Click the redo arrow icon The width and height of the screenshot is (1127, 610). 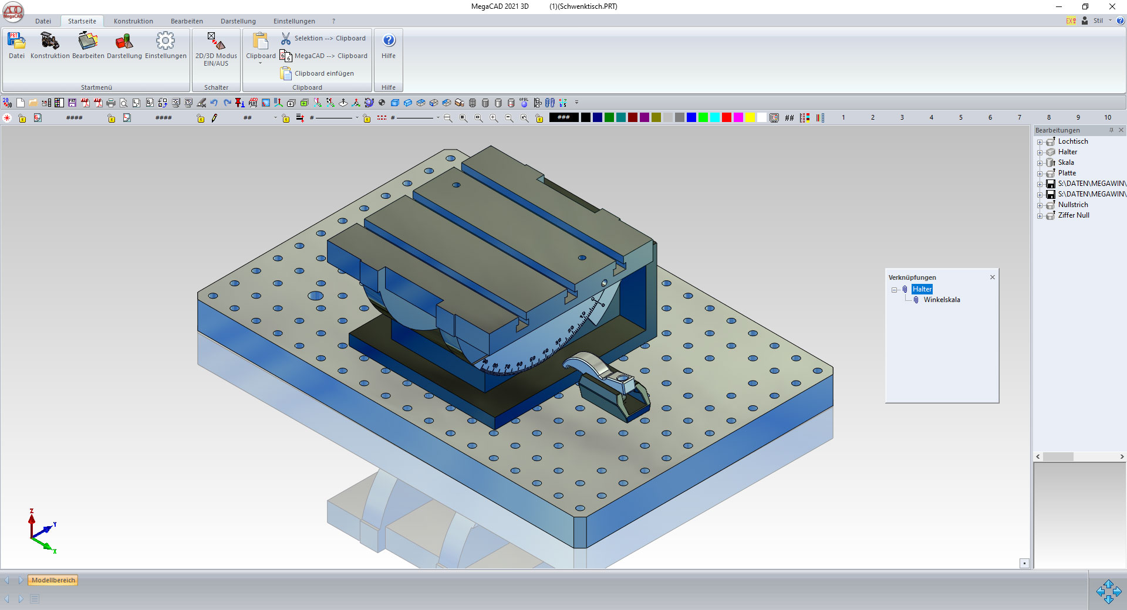227,103
